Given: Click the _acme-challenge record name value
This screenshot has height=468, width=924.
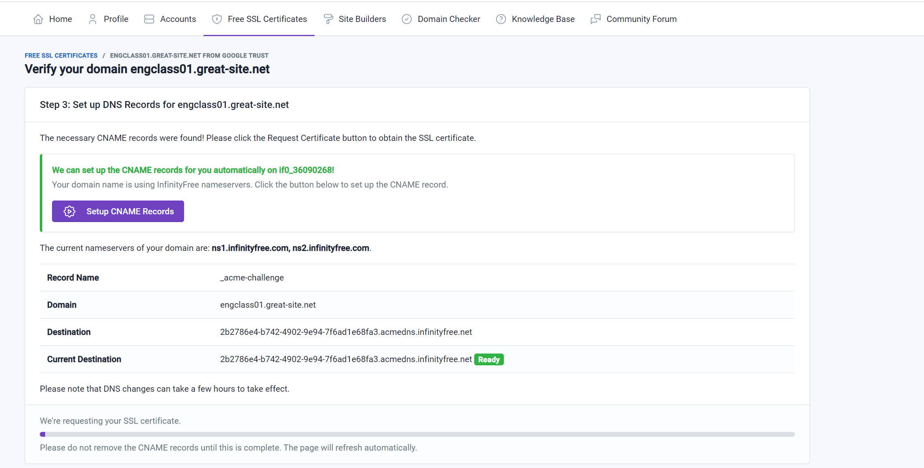Looking at the screenshot, I should pos(252,278).
